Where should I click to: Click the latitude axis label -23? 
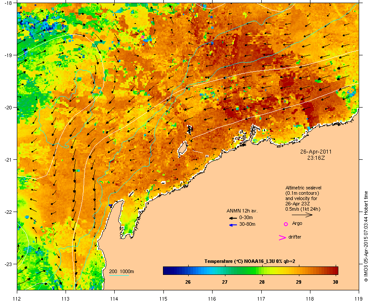8,264
